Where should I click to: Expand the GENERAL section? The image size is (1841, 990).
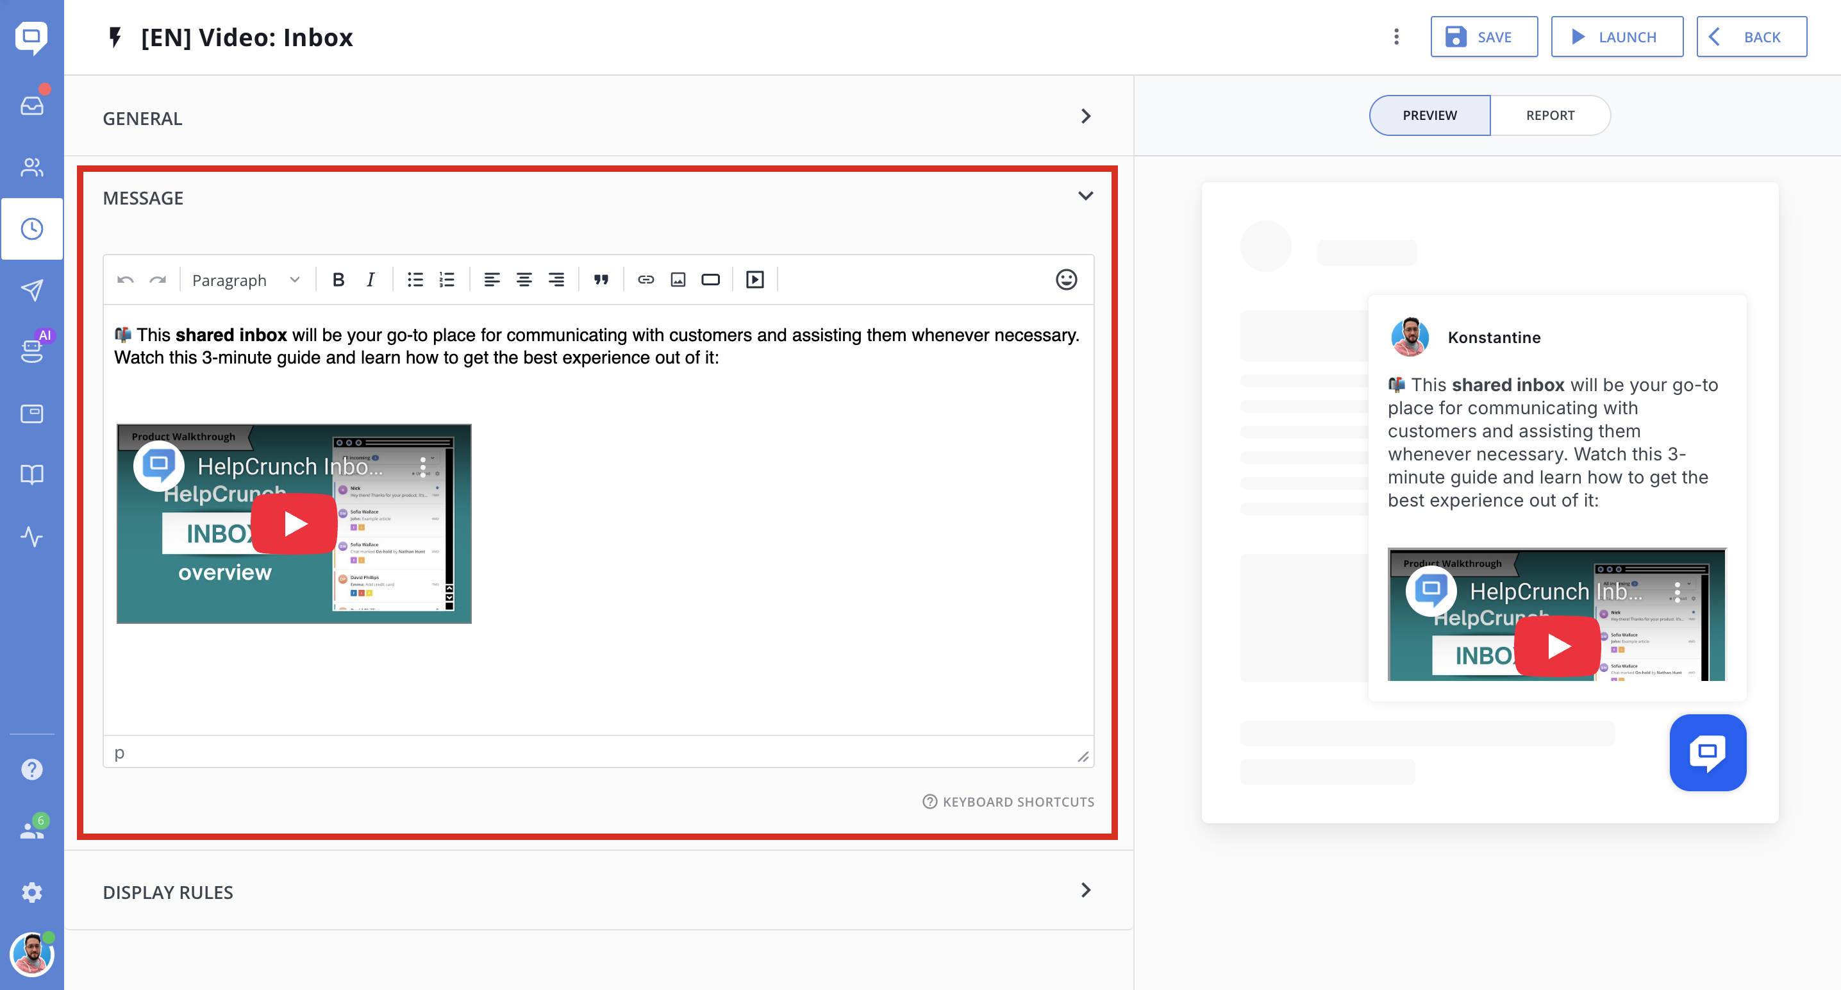pyautogui.click(x=599, y=117)
